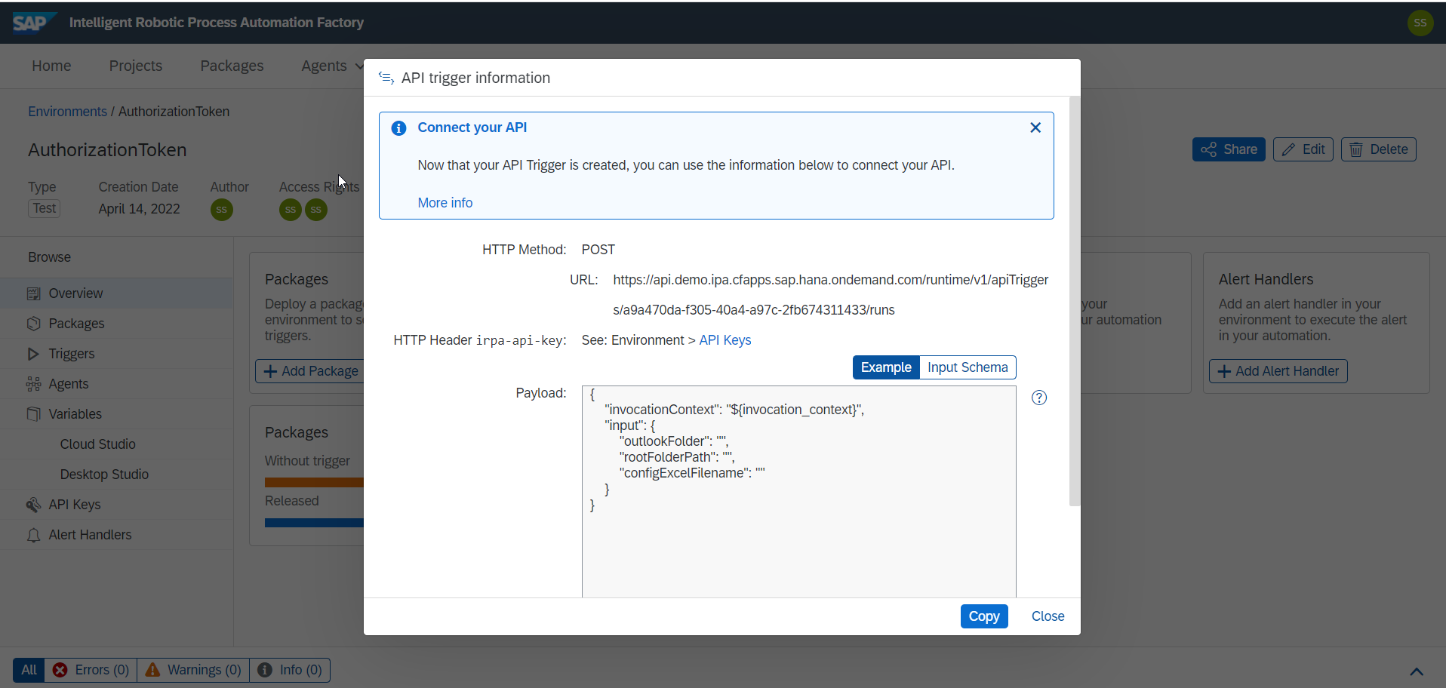The height and width of the screenshot is (688, 1446).
Task: Switch to Input Schema payload view
Action: (x=968, y=367)
